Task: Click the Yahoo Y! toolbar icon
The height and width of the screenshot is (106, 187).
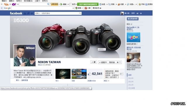Action: 14,4
